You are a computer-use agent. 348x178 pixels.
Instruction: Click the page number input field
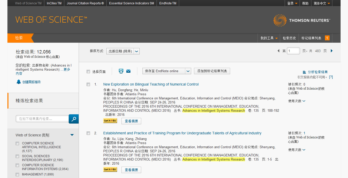[x=293, y=51]
